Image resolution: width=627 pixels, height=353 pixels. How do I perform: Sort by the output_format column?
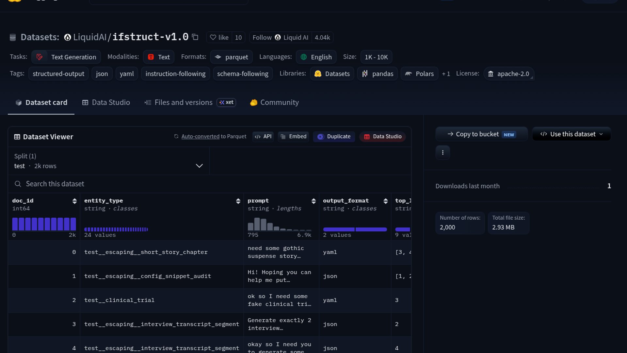386,201
